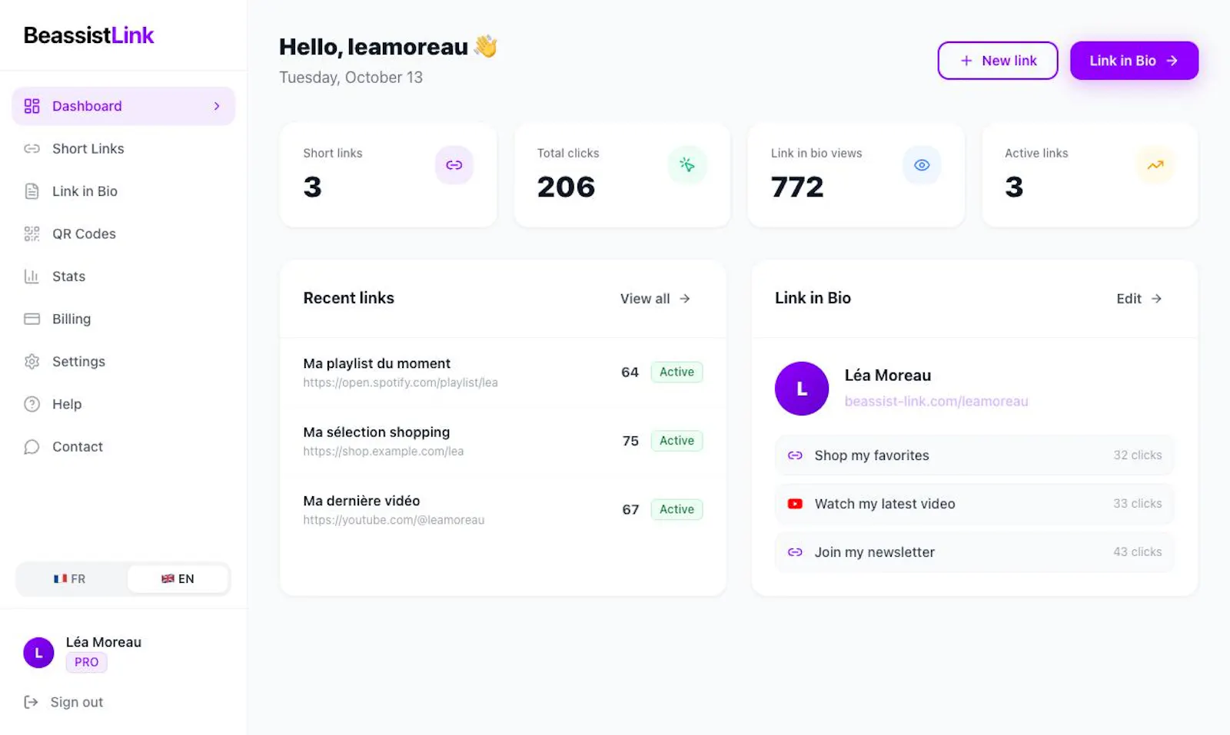
Task: Open QR Codes section
Action: coord(123,233)
